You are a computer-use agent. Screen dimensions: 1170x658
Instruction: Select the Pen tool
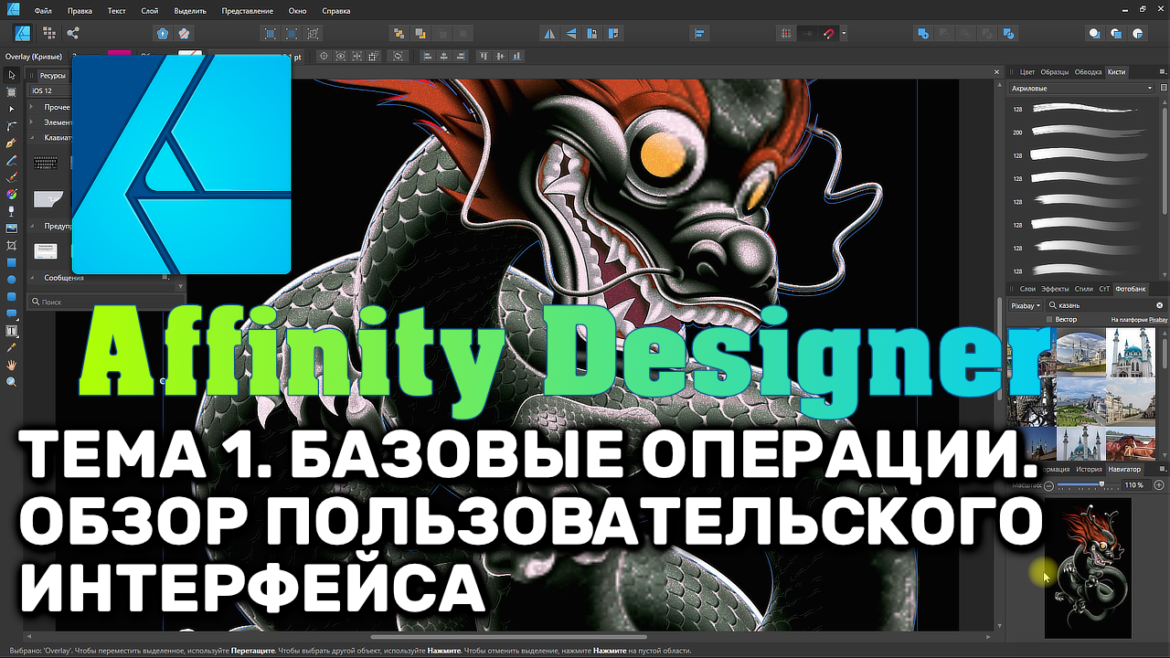pos(12,143)
